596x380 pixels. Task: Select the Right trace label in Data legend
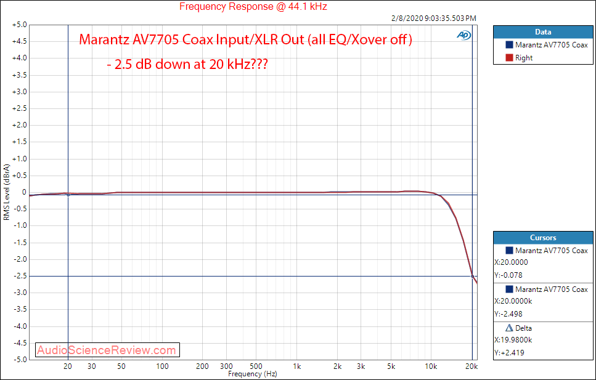[524, 58]
